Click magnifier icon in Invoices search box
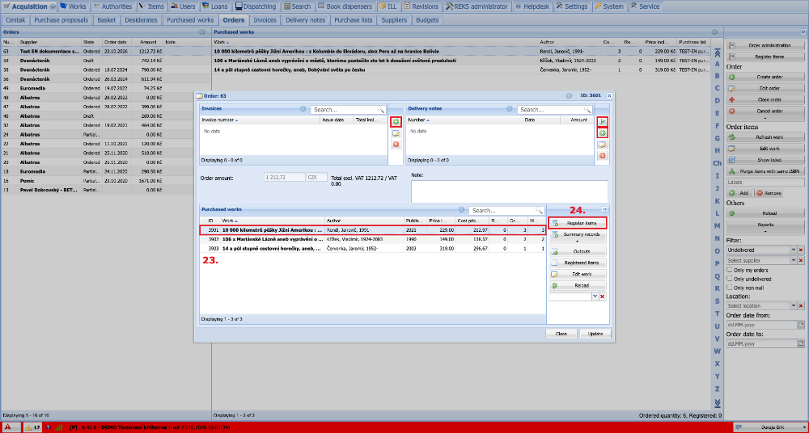 (x=381, y=110)
